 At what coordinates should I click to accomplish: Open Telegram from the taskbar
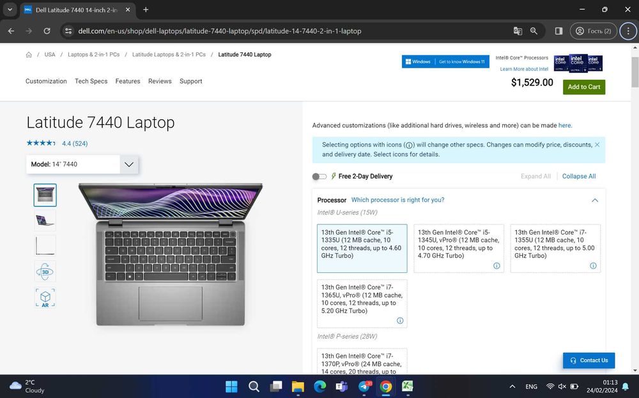point(364,386)
